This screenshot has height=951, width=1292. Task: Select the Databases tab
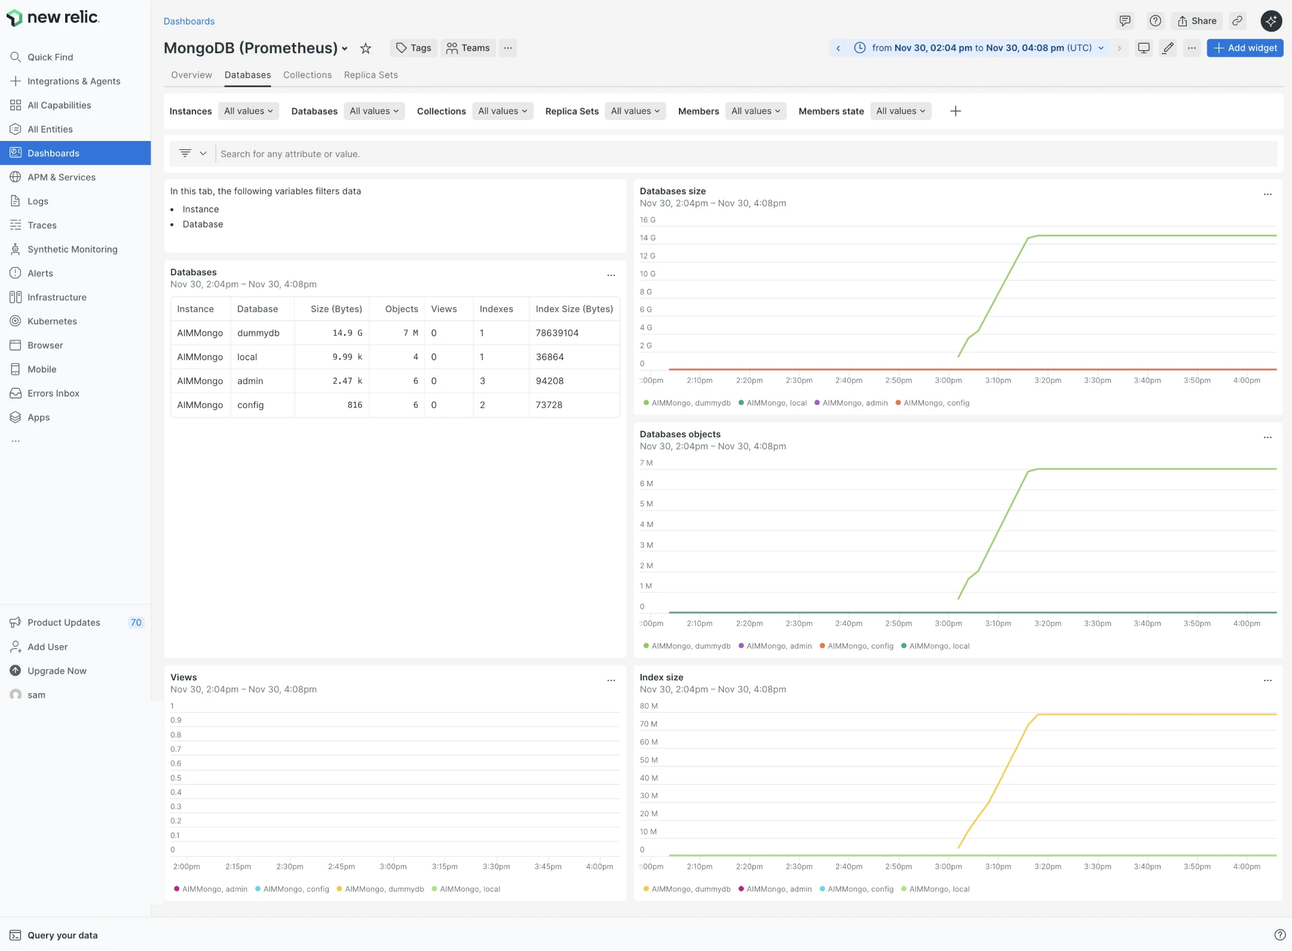247,75
